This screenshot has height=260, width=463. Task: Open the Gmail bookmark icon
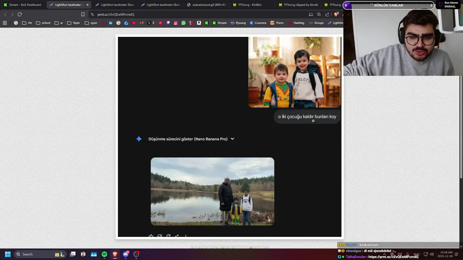(x=141, y=23)
